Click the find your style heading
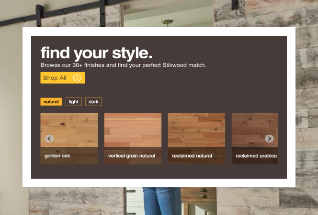Image resolution: width=318 pixels, height=215 pixels. [96, 52]
